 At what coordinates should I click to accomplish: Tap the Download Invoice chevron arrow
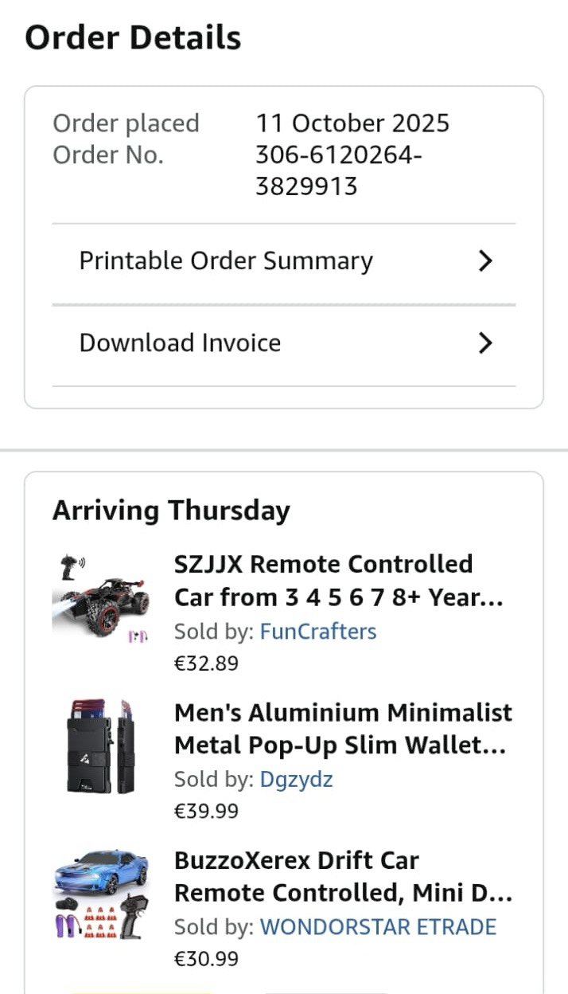tap(485, 343)
